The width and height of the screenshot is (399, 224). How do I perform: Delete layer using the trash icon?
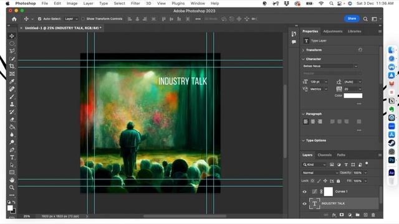click(x=373, y=215)
